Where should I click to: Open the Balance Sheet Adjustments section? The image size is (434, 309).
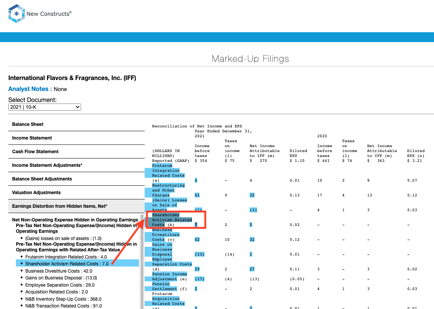tap(76, 179)
